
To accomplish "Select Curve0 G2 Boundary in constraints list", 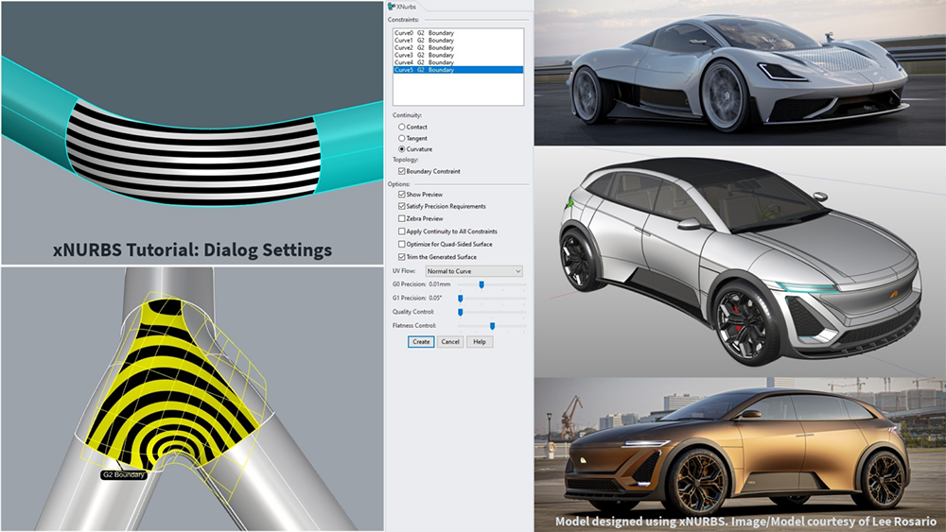I will point(423,33).
